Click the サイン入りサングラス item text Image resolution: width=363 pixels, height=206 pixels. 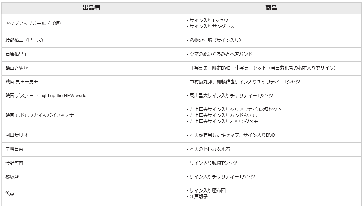[x=212, y=27]
